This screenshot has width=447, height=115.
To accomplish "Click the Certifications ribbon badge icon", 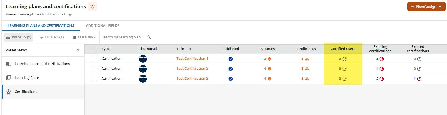I will tap(9, 92).
